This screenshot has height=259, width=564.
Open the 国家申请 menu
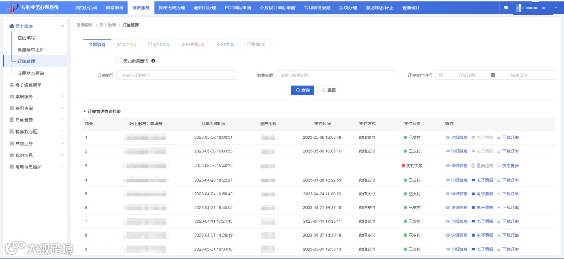pyautogui.click(x=114, y=7)
